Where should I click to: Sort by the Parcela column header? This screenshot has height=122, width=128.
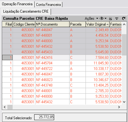78,24
